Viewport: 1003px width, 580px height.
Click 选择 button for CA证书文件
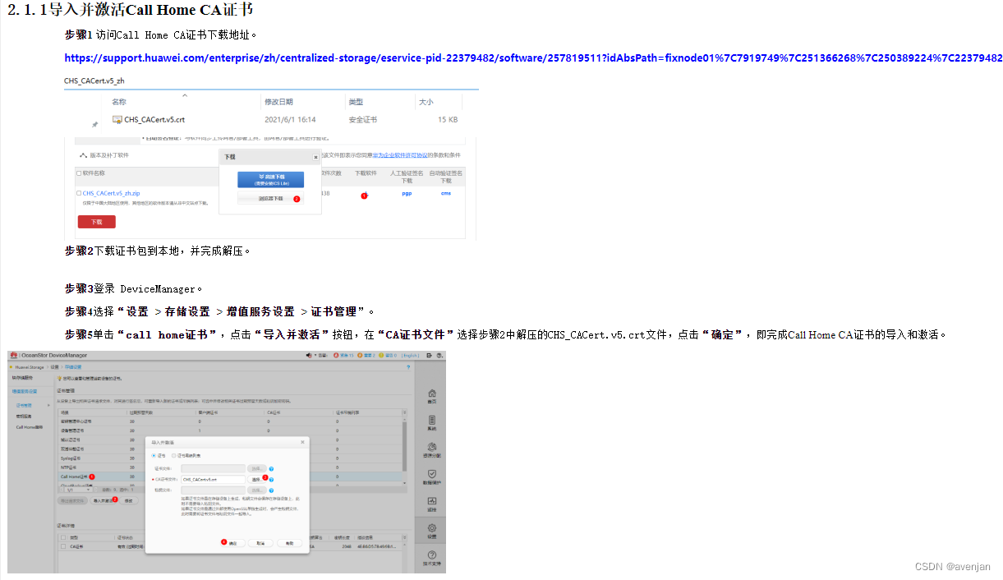point(257,479)
